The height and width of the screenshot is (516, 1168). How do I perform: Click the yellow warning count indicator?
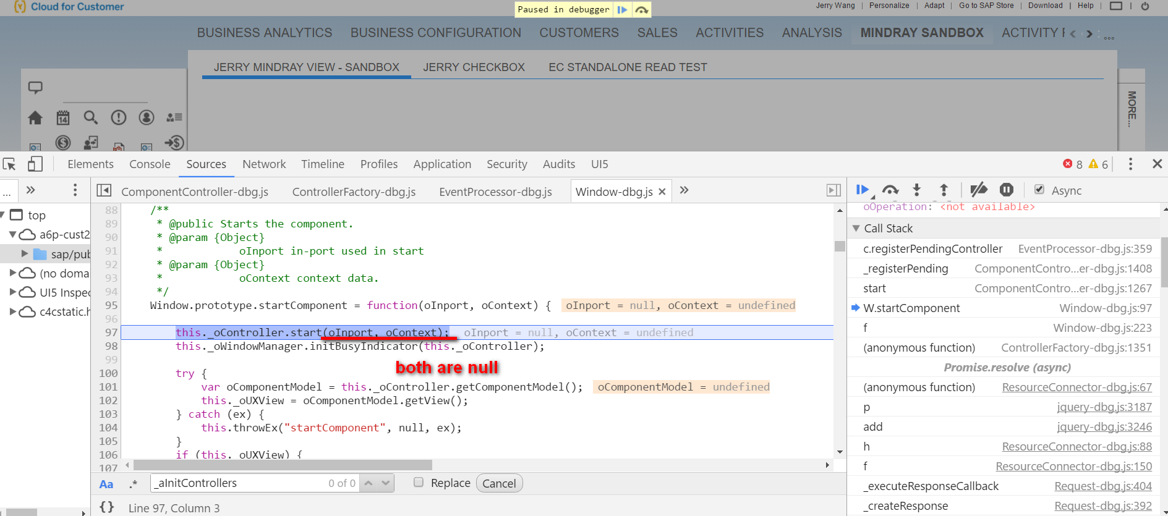(1098, 164)
